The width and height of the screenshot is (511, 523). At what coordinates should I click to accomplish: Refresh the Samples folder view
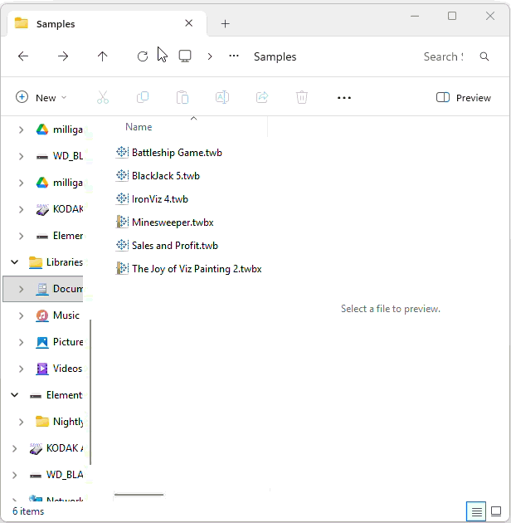pos(143,56)
